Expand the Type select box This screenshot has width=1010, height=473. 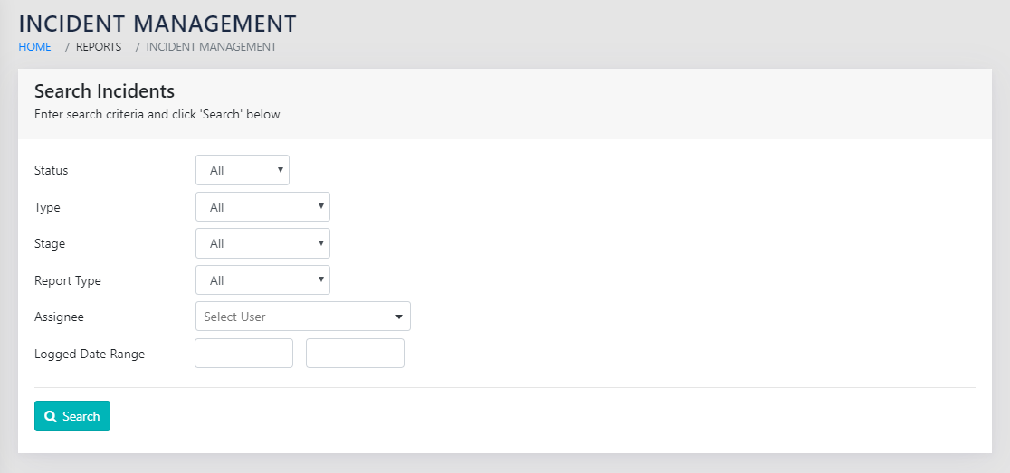(262, 207)
